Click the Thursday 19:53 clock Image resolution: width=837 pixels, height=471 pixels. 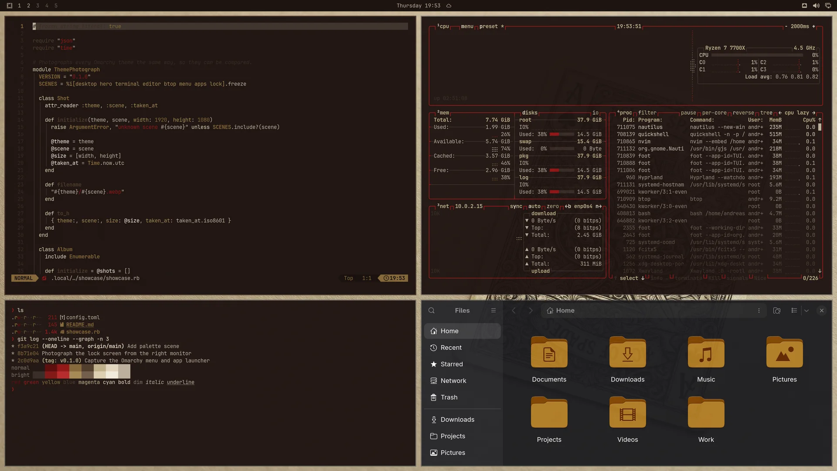click(418, 6)
